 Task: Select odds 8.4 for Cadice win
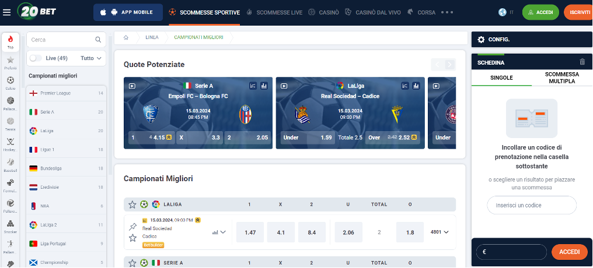pyautogui.click(x=312, y=232)
